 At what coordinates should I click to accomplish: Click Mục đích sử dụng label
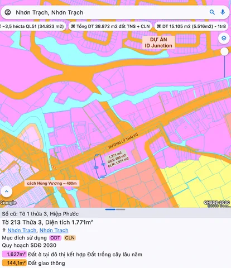[x=25, y=238]
